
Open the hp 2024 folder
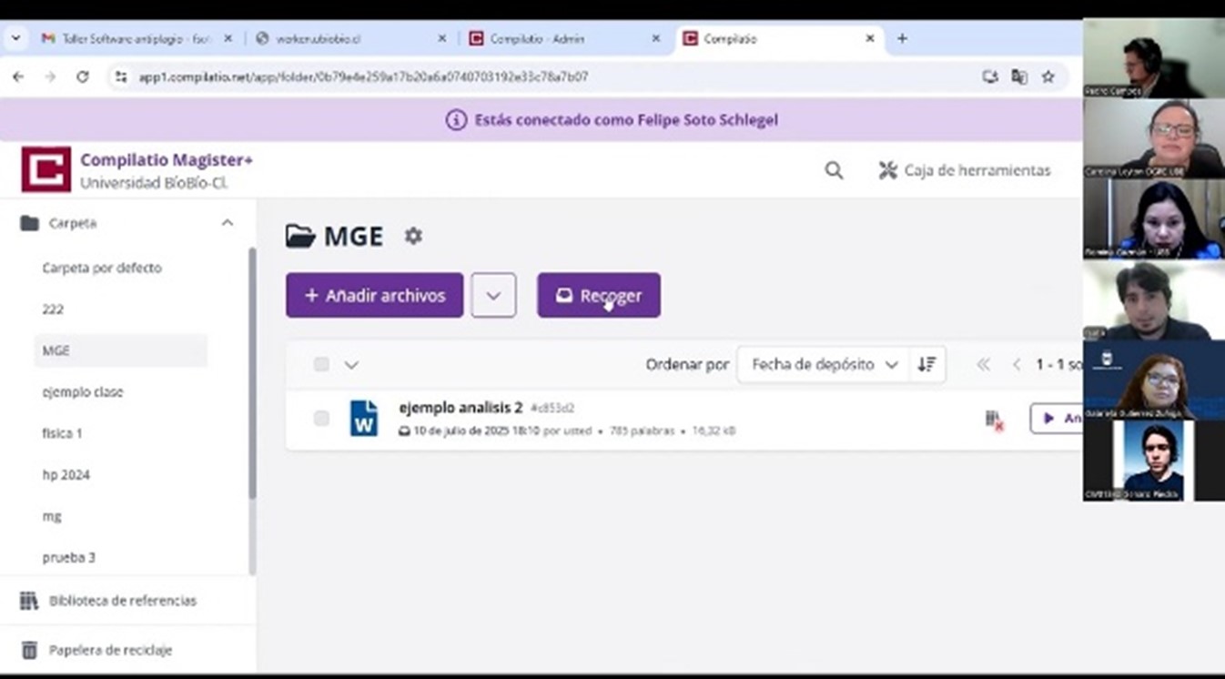(66, 475)
